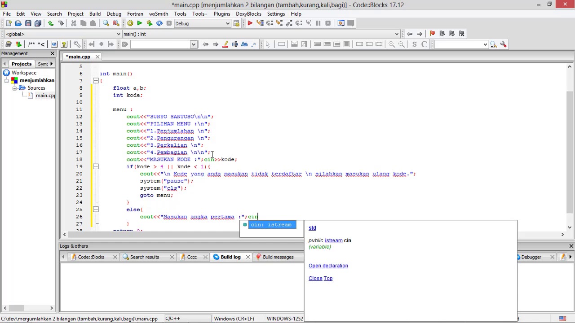Click the Find magnifier icon

point(106,23)
